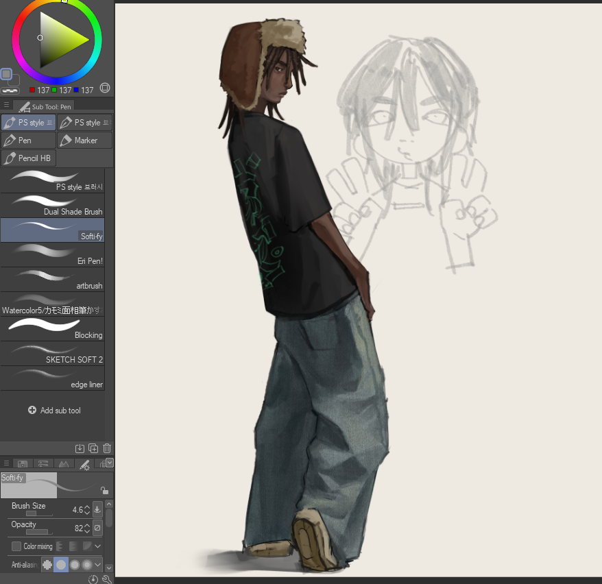This screenshot has height=584, width=602.
Task: Click the brush dynamics pen-with-gear icon
Action: pos(84,465)
